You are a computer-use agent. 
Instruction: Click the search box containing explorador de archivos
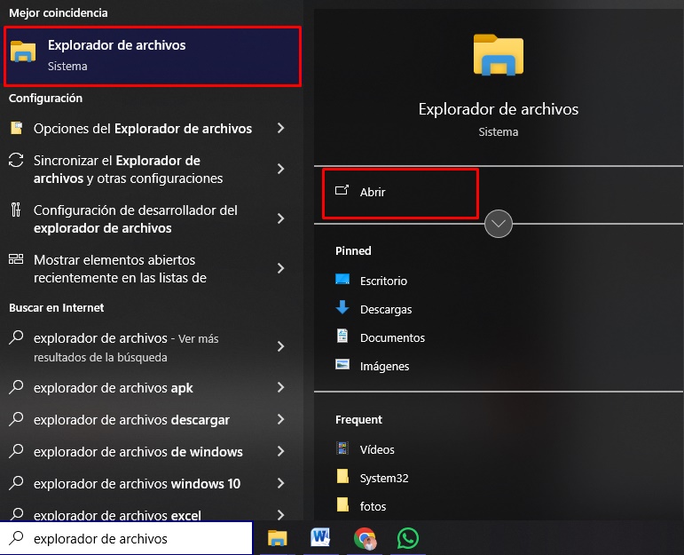126,538
